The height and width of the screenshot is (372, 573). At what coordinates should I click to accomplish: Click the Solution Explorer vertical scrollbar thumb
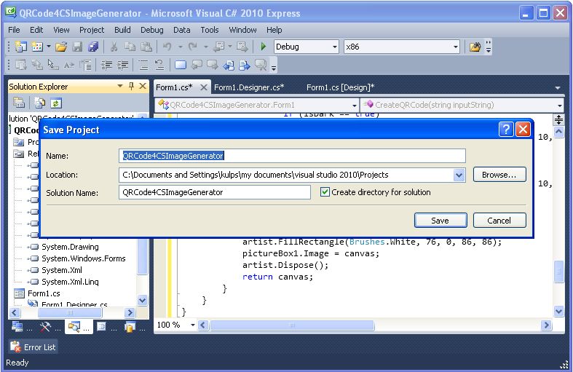[x=143, y=256]
